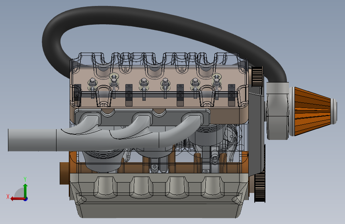Select the lower black toothed timing pulley
Viewport: 345px width, 224px height.
point(259,187)
